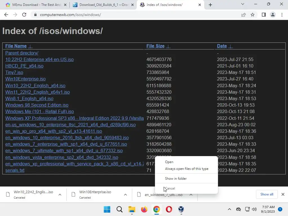This screenshot has height=216, width=288.
Task: Go back using browser back arrow
Action: pos(6,15)
